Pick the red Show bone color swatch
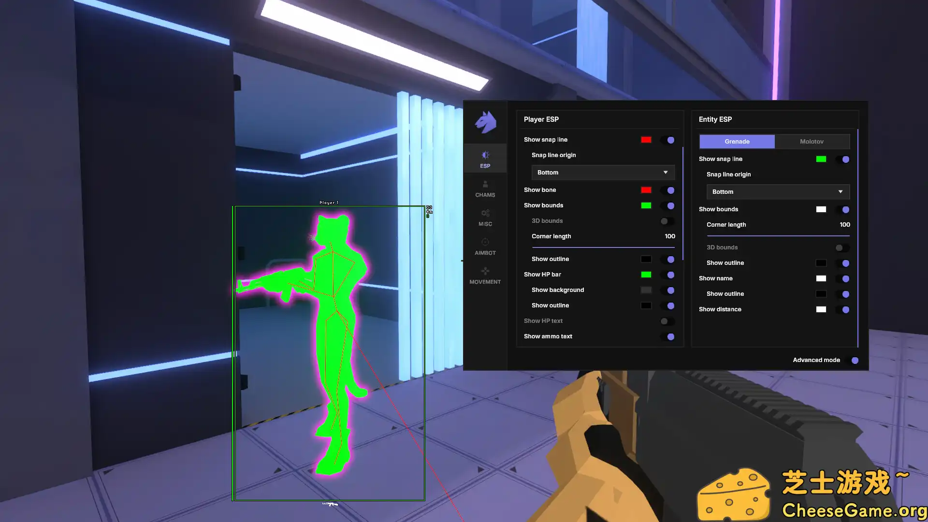928x522 pixels. [646, 190]
